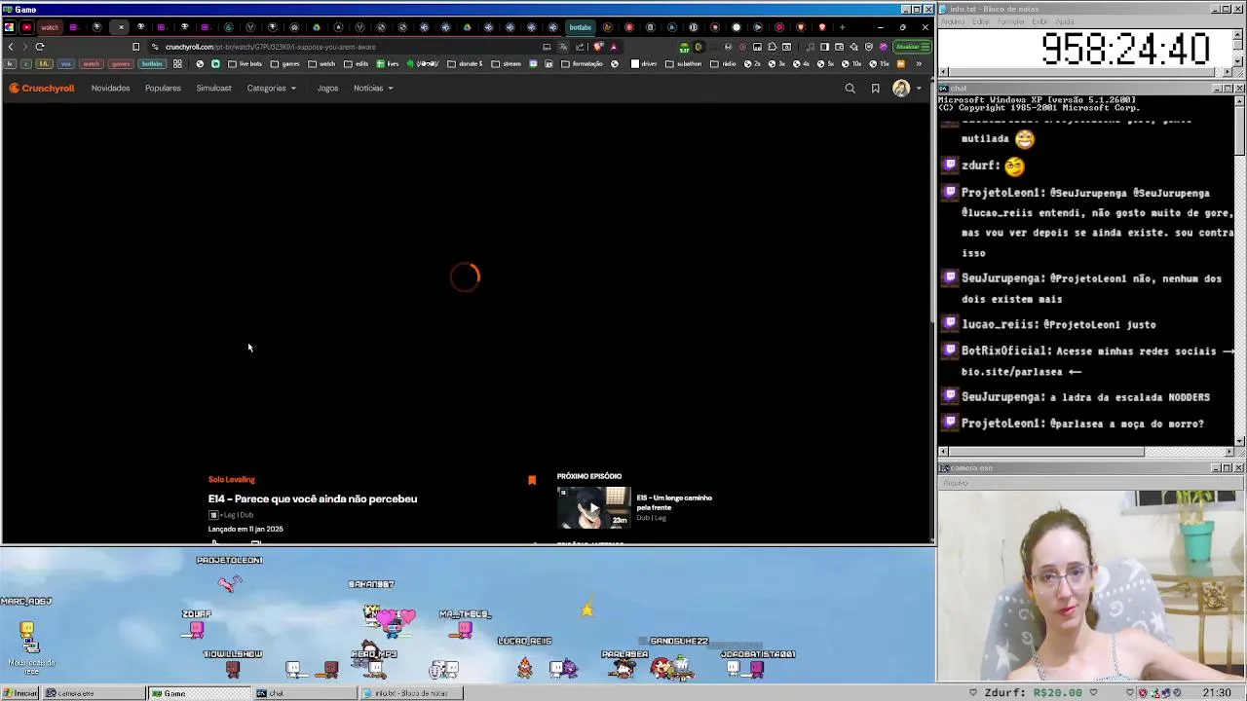Open the Crunchyroll search icon
The image size is (1247, 701).
850,89
